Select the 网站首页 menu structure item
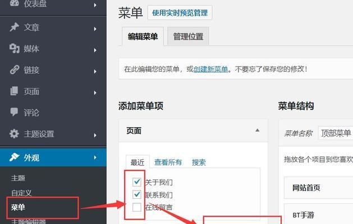The height and width of the screenshot is (224, 353). pos(319,188)
